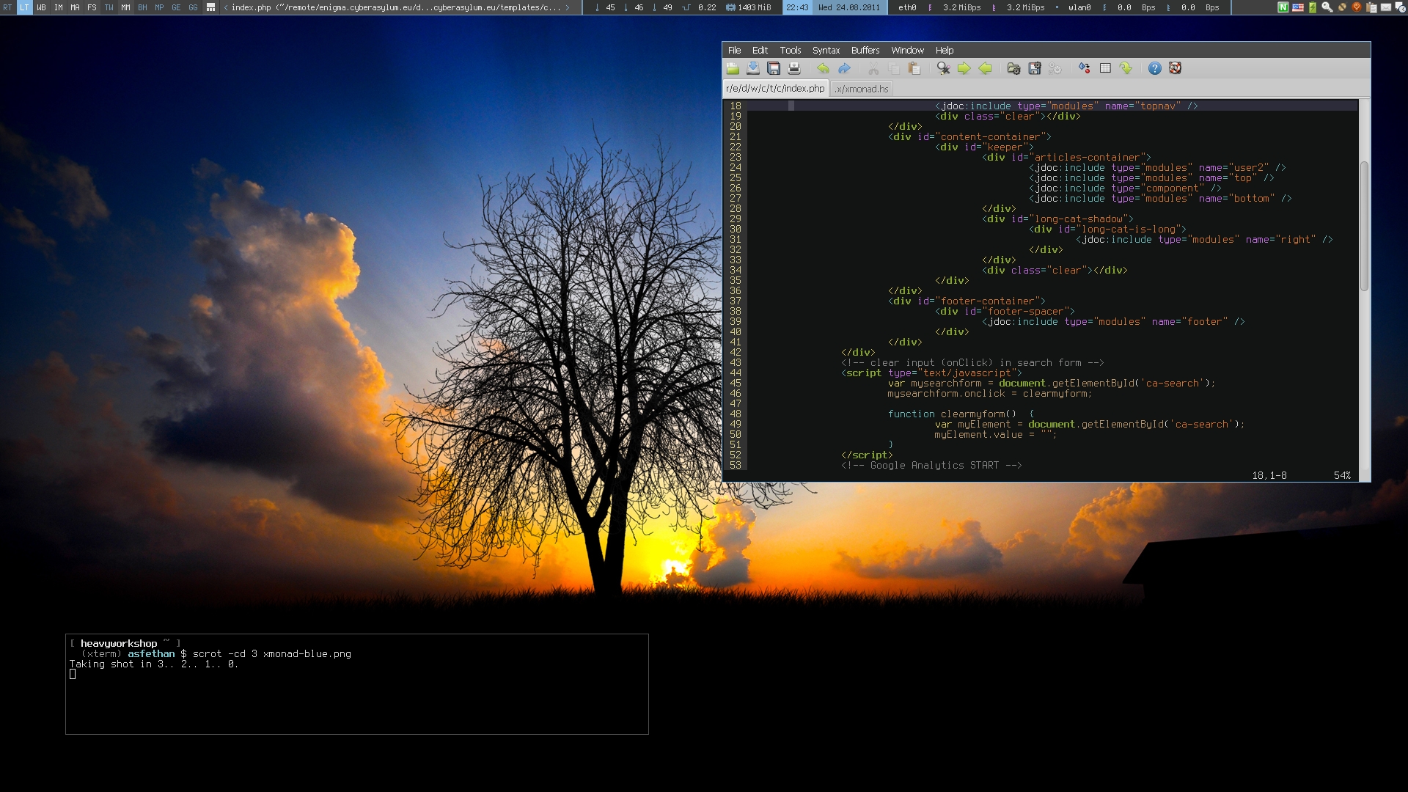The height and width of the screenshot is (792, 1408).
Task: Click the div id "long-cat-shadow" line
Action: pyautogui.click(x=1058, y=219)
